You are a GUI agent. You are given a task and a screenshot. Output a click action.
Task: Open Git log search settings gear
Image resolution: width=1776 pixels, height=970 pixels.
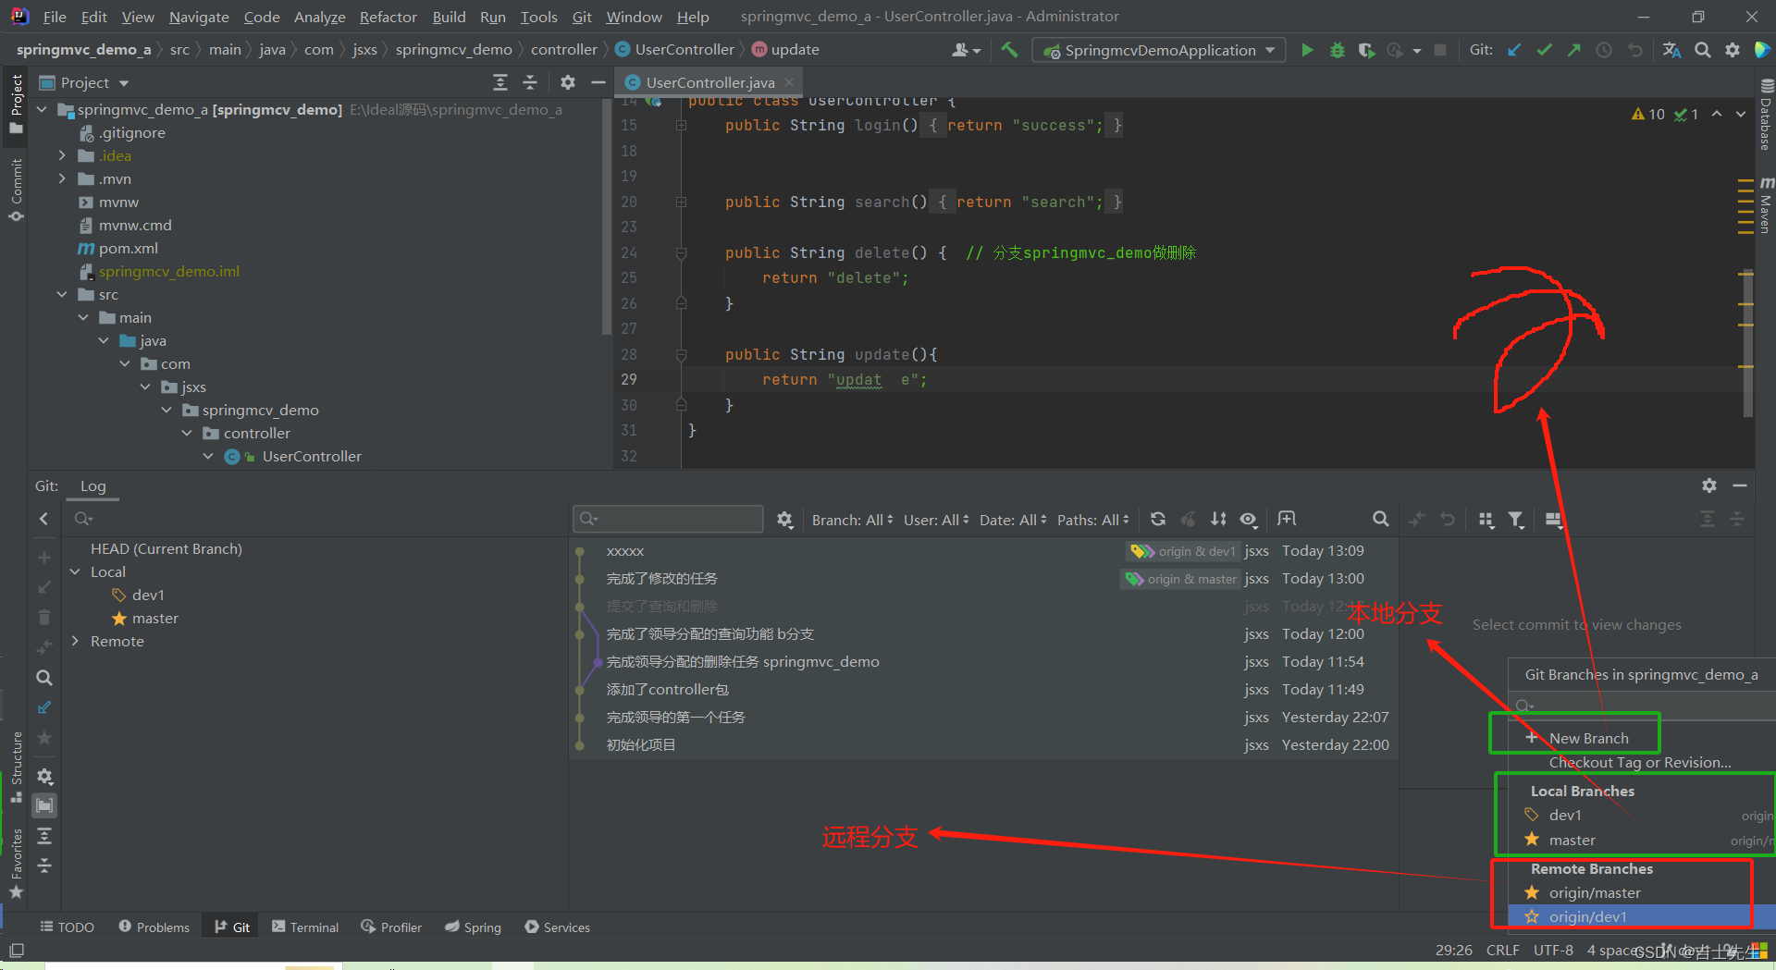[x=784, y=519]
